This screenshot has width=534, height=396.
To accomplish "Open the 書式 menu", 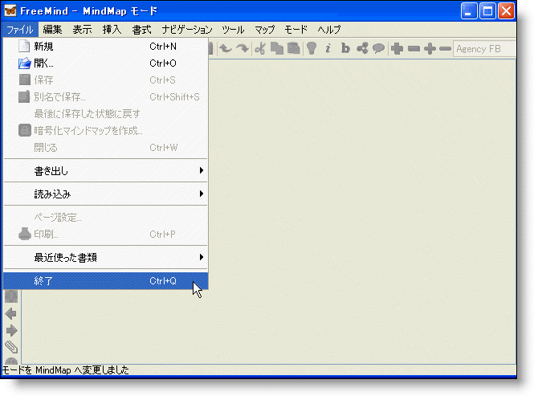I will (x=141, y=30).
